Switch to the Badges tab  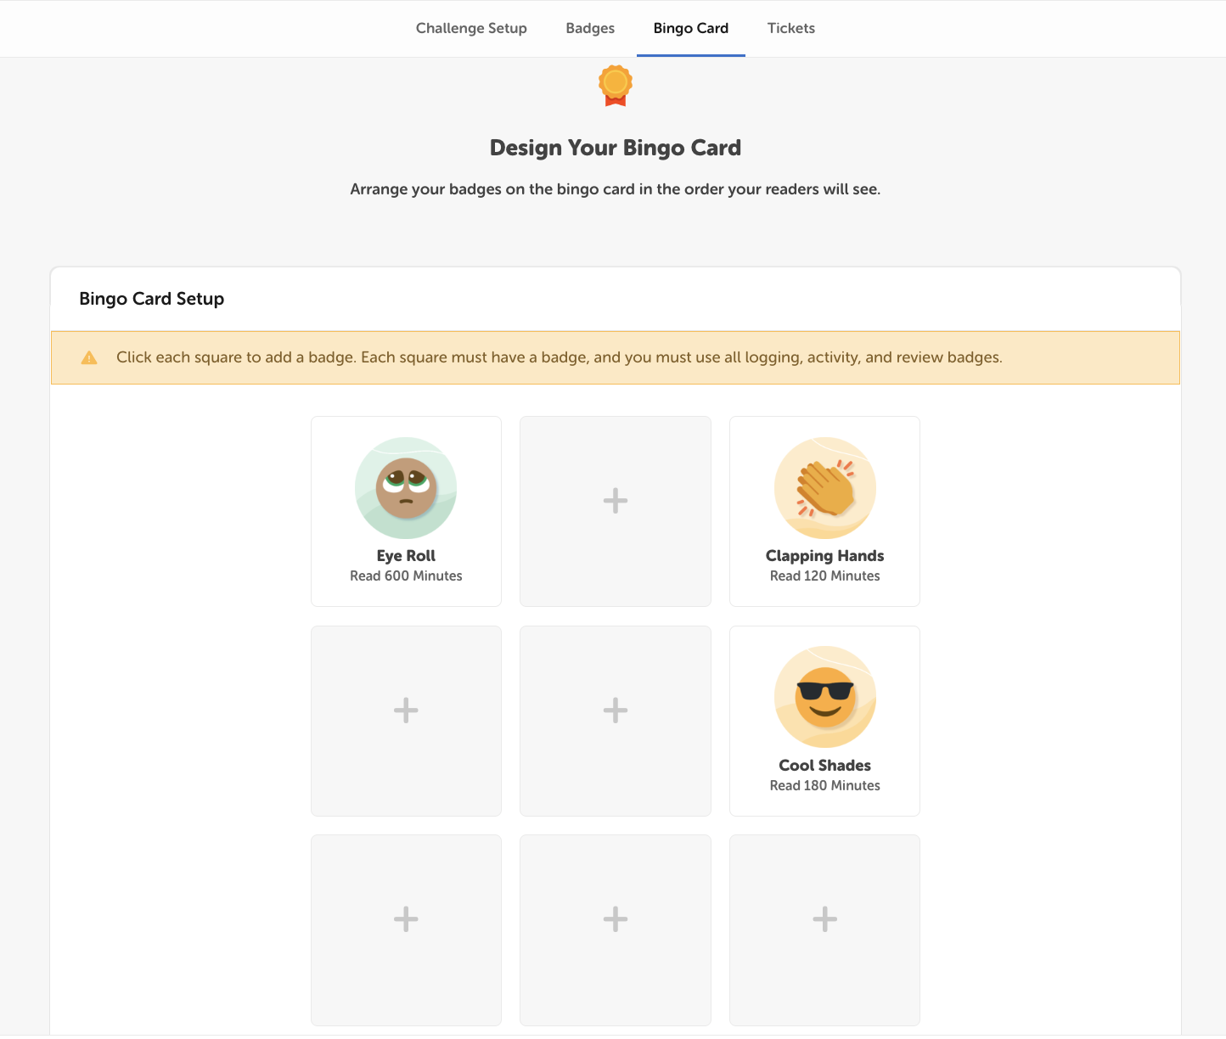(x=589, y=28)
